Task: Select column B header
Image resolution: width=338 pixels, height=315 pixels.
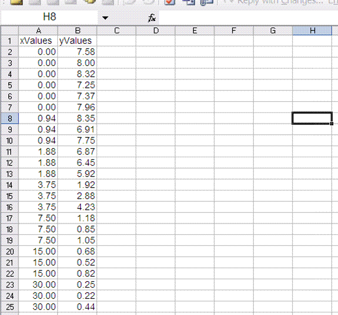Action: (77, 30)
